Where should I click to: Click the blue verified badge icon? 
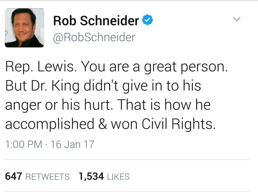[x=148, y=20]
